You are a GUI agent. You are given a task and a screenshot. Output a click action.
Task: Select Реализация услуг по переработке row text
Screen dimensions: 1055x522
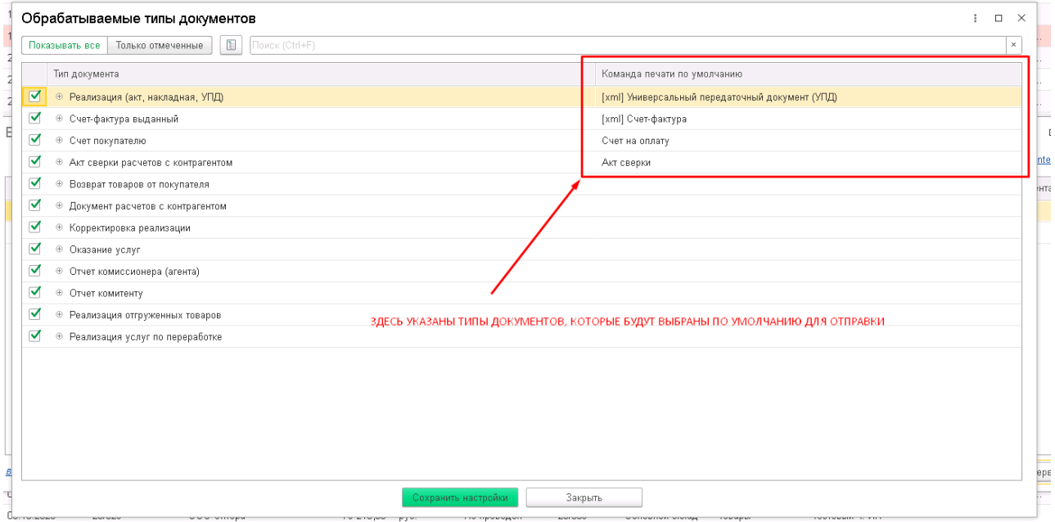tap(146, 336)
